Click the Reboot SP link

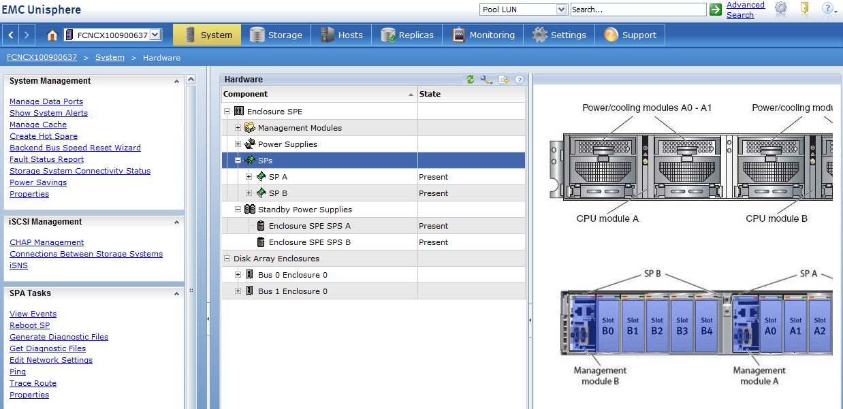click(x=29, y=325)
